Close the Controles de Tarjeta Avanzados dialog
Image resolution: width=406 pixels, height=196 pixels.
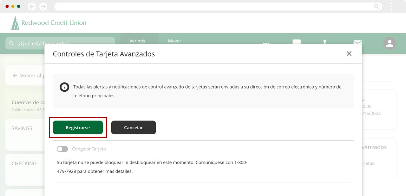[349, 54]
